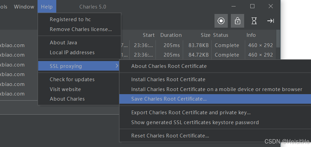The image size is (311, 147).
Task: Click Save Charles Root Certificate...
Action: click(x=215, y=99)
